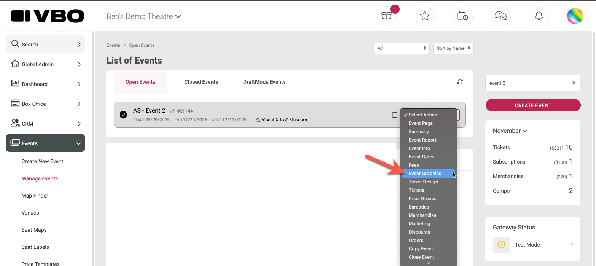Image resolution: width=596 pixels, height=266 pixels.
Task: Open the All filter dropdown
Action: pos(402,48)
